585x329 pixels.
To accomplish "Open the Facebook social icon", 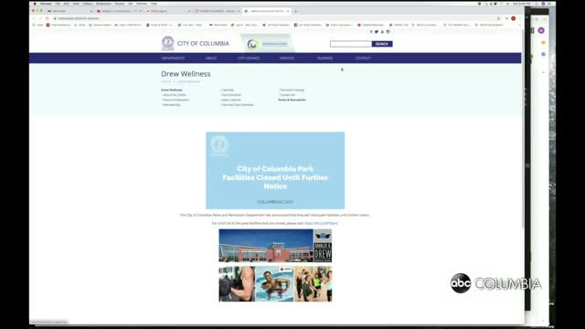I will click(371, 32).
